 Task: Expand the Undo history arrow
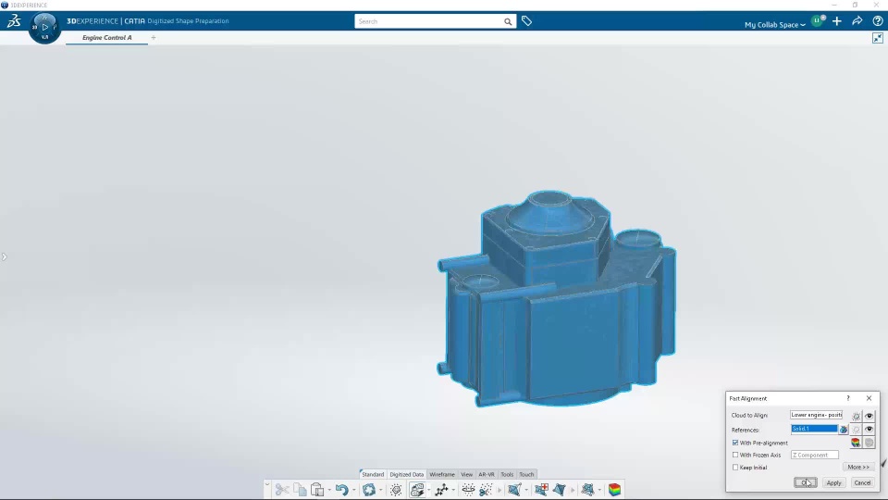[353, 490]
